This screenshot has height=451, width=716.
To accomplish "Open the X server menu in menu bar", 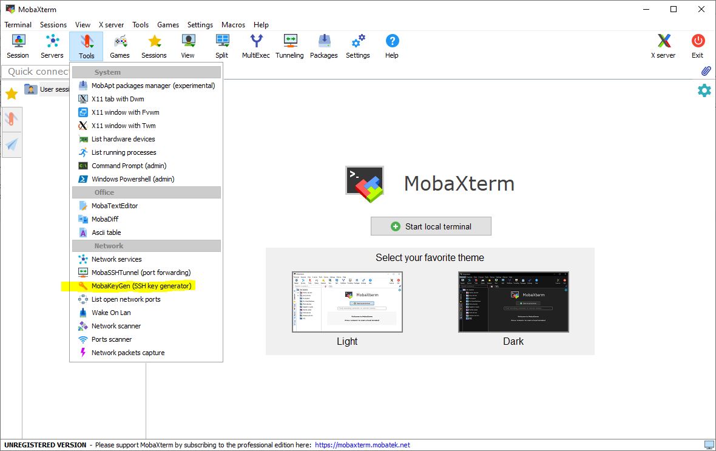I will point(112,25).
